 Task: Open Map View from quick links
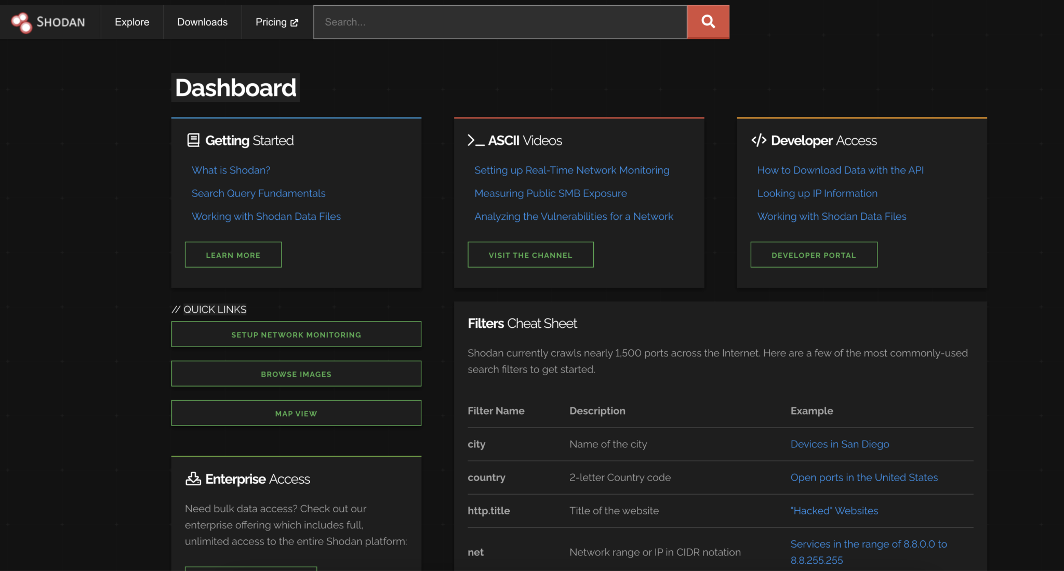(296, 413)
